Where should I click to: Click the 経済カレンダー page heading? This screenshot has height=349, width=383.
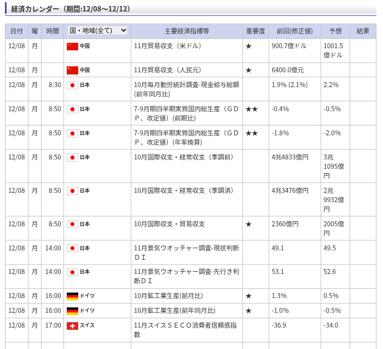[x=71, y=9]
